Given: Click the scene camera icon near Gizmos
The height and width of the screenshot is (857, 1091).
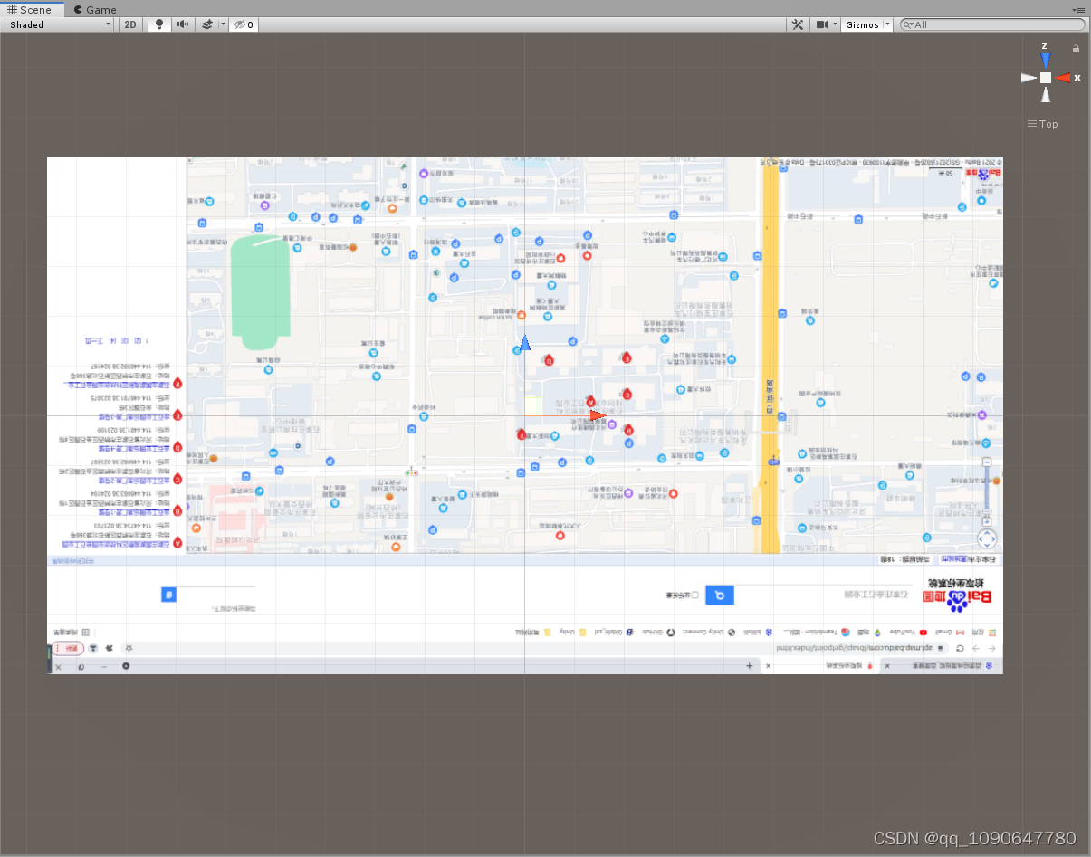Looking at the screenshot, I should [x=820, y=24].
